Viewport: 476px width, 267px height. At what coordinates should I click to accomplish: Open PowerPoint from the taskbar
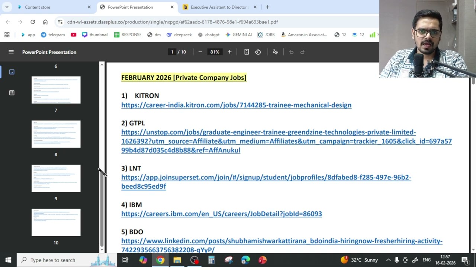(x=263, y=260)
